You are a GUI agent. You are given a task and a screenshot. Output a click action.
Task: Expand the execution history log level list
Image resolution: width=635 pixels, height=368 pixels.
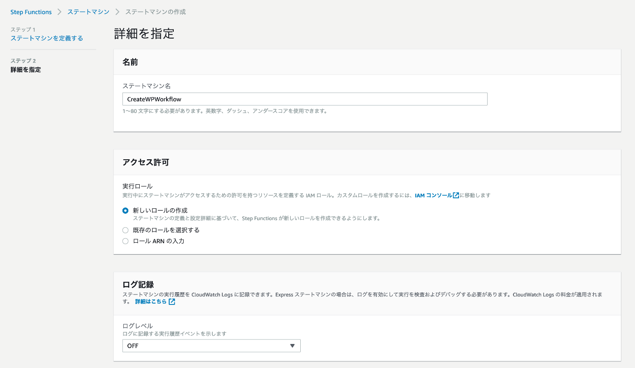(211, 345)
